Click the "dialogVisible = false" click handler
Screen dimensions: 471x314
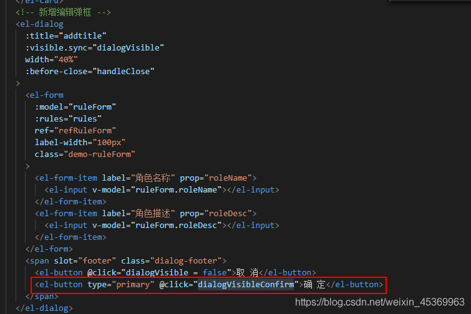pos(177,273)
